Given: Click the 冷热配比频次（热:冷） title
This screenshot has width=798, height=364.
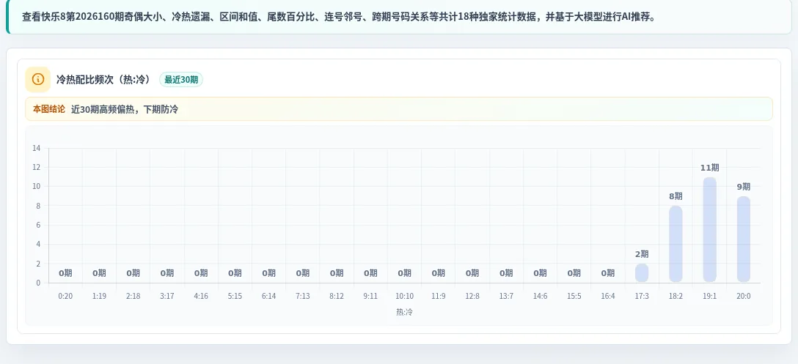Looking at the screenshot, I should pos(103,80).
